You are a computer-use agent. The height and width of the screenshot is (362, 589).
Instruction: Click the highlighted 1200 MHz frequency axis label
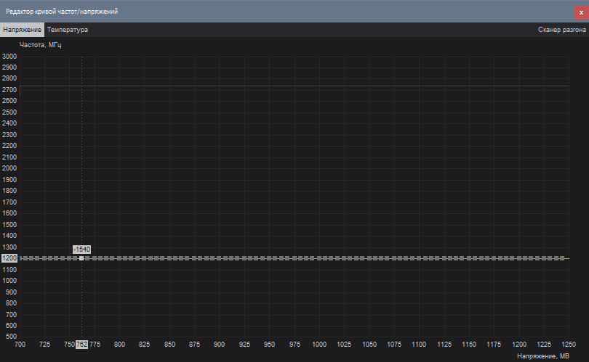[9, 258]
